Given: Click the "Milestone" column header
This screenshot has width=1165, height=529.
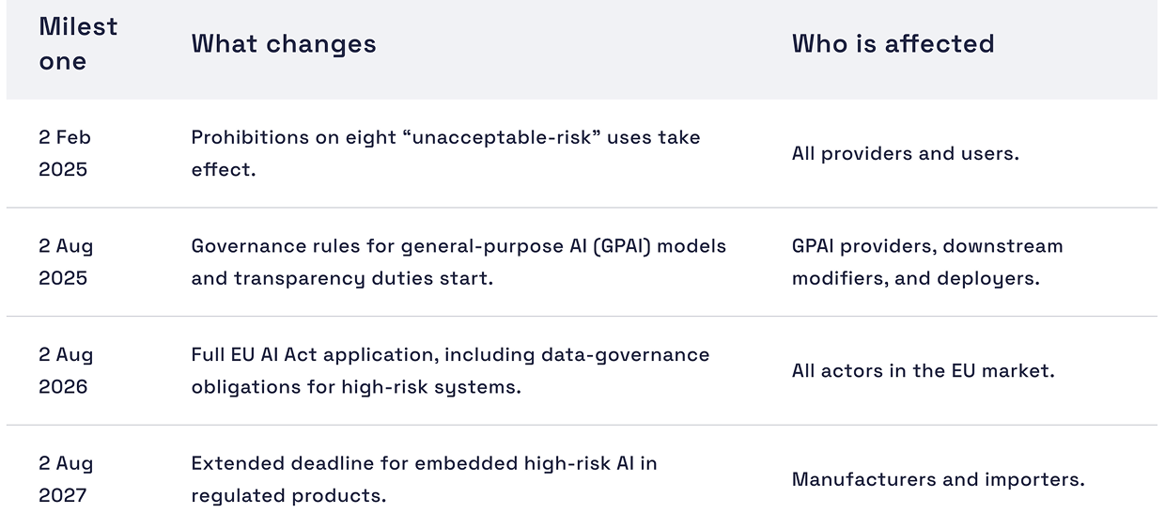Looking at the screenshot, I should coord(78,44).
